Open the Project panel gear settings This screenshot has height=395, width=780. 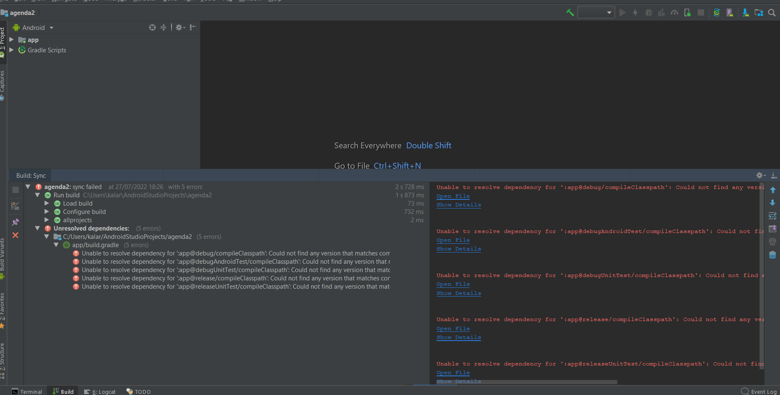pos(180,27)
